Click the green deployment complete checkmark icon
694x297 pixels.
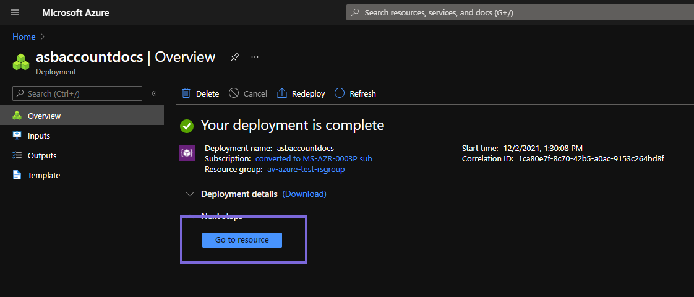click(187, 126)
